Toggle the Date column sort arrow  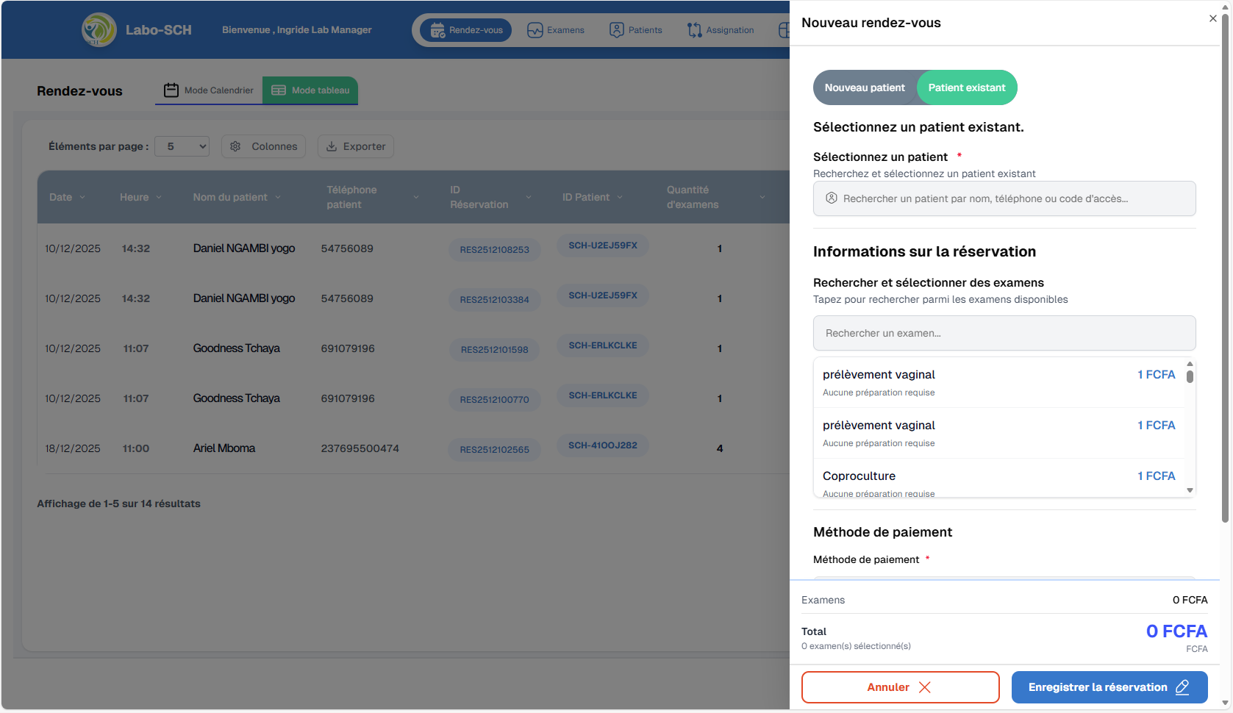point(82,197)
